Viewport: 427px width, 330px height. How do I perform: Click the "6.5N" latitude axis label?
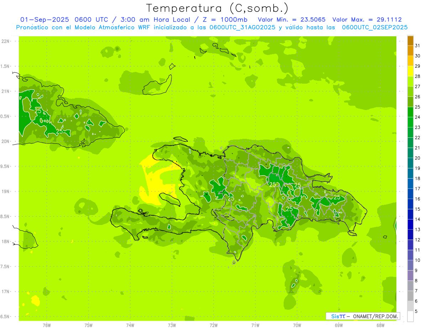click(5, 316)
